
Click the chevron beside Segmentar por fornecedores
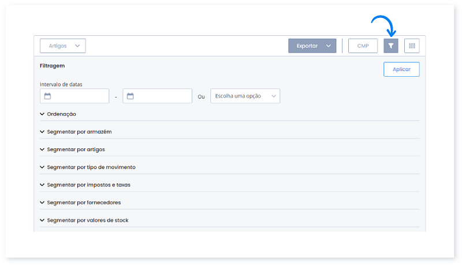coord(42,203)
